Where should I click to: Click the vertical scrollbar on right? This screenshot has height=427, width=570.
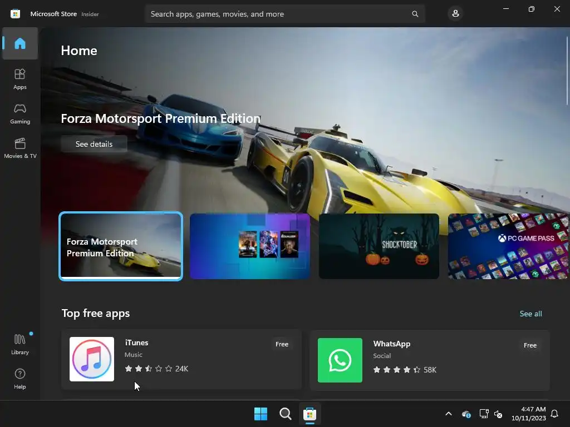[567, 71]
